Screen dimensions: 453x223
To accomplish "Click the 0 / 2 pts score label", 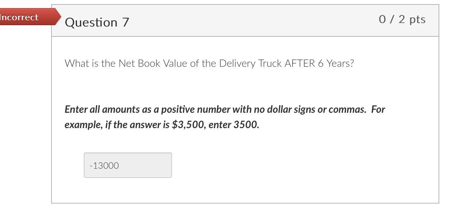I will coord(402,19).
